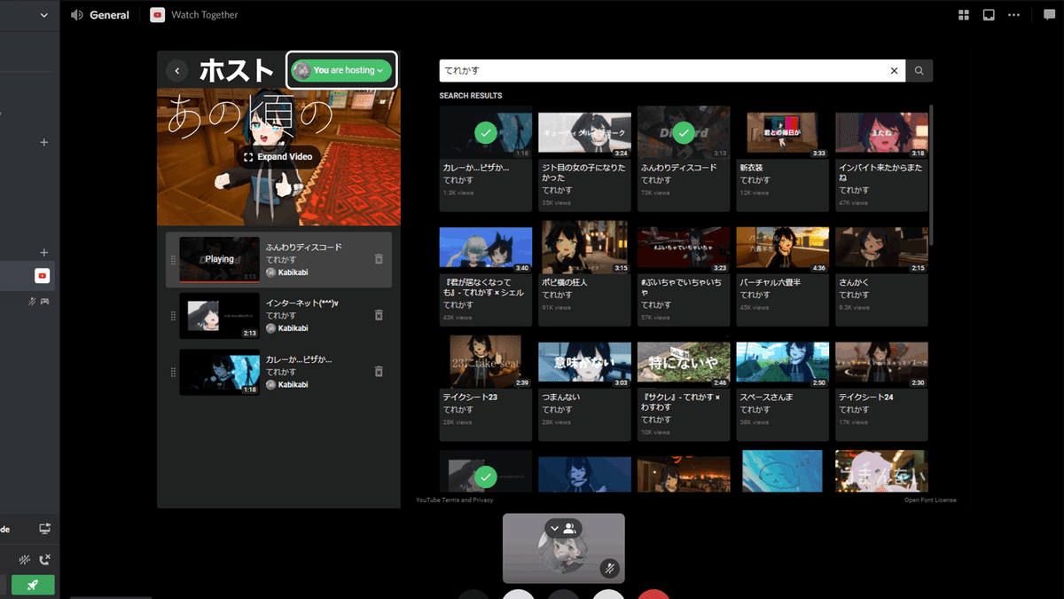Click the Playing thumbnail in the queue
Screen dimensions: 1064x599
pyautogui.click(x=220, y=259)
